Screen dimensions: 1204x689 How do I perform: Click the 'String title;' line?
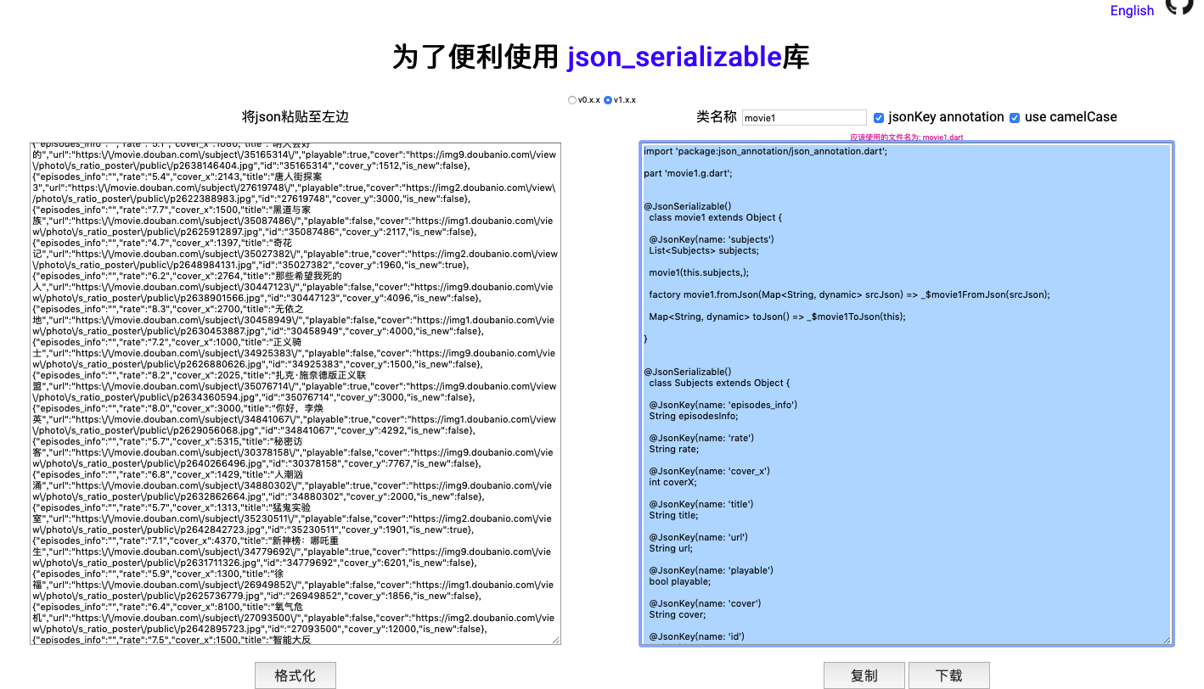point(673,515)
